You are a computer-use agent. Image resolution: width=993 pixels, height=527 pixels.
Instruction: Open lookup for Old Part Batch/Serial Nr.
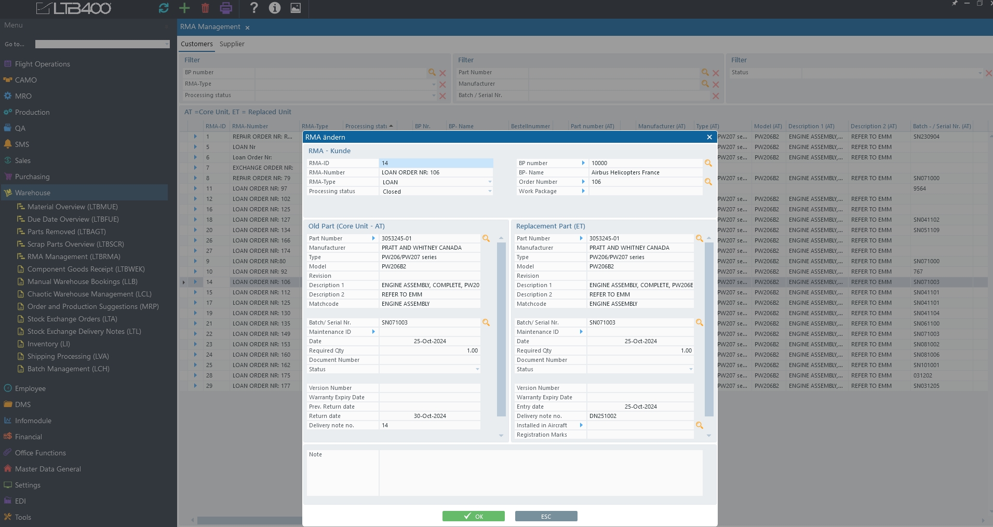[x=486, y=322]
